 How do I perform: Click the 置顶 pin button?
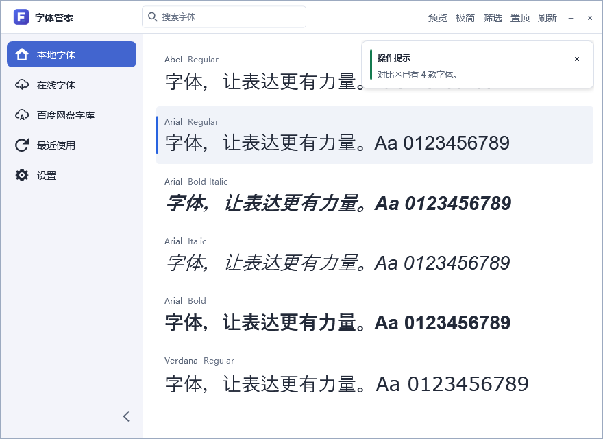520,18
